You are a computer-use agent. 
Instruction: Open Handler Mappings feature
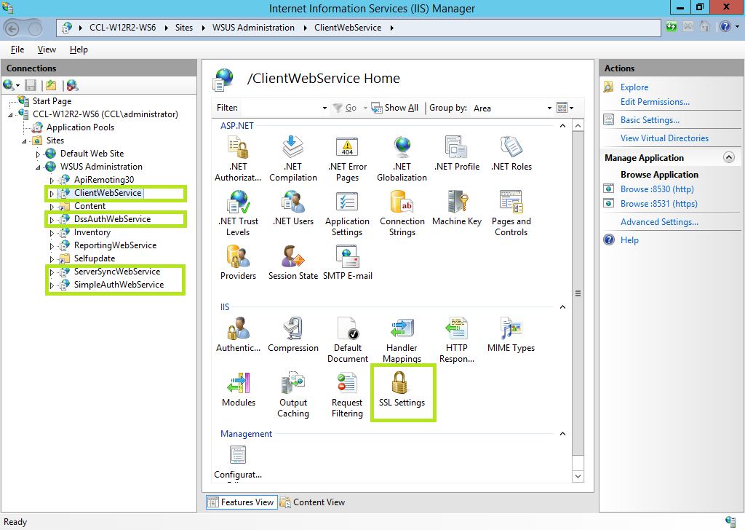[x=402, y=340]
